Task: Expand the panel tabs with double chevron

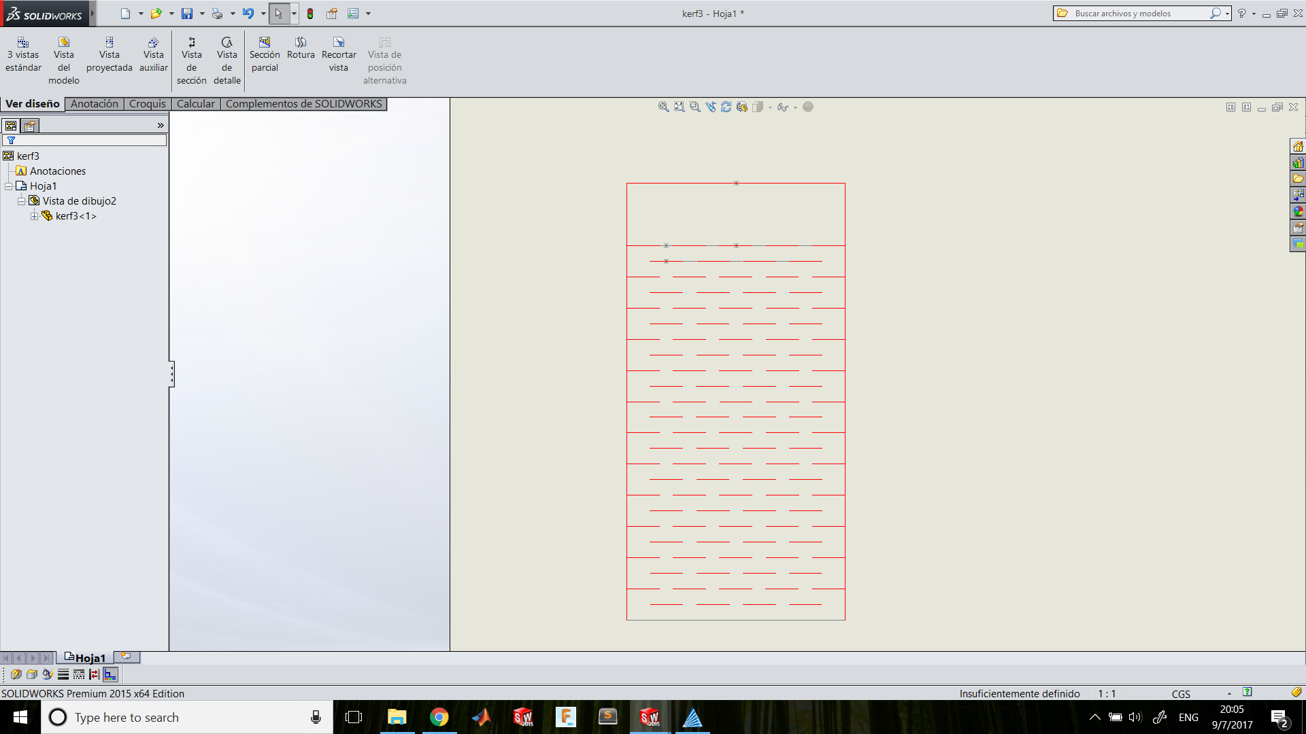Action: click(161, 126)
